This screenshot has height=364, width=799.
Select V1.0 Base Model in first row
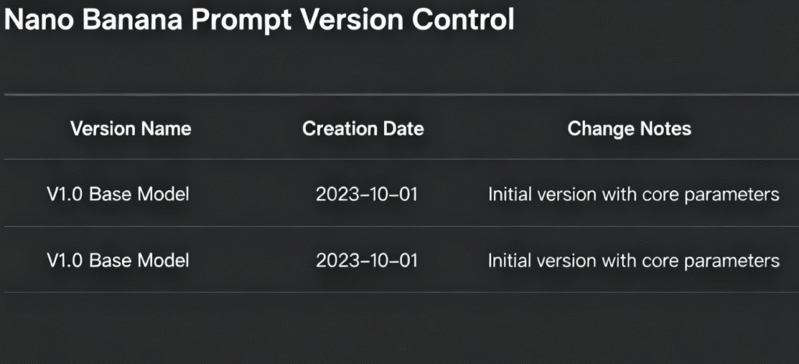[x=118, y=194]
